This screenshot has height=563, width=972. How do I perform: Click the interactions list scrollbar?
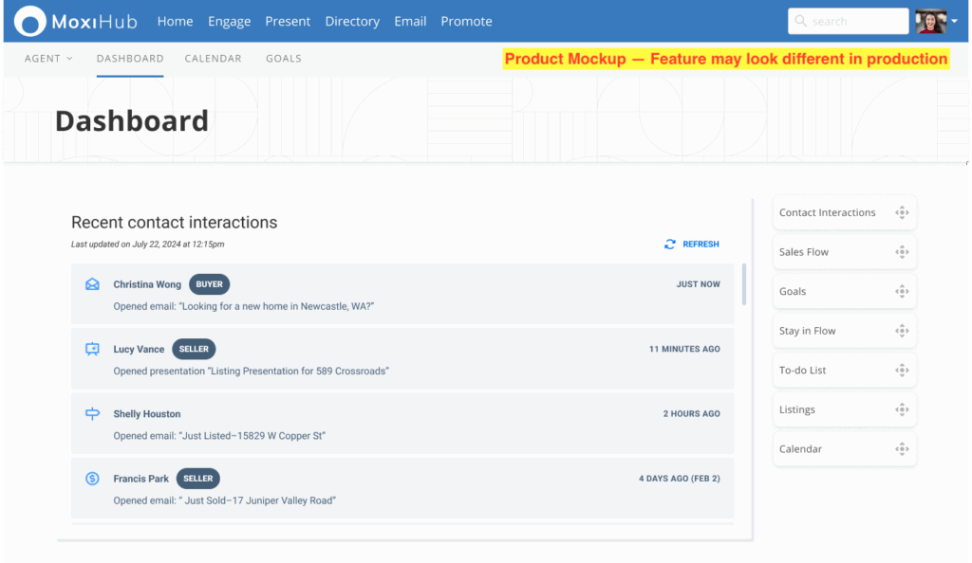tap(744, 284)
